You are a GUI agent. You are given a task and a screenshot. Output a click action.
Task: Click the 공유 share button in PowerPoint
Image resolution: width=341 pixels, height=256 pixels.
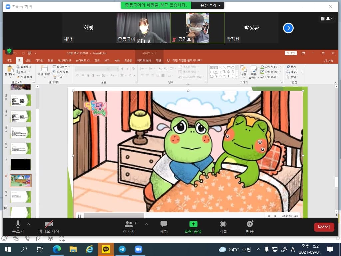click(x=329, y=61)
